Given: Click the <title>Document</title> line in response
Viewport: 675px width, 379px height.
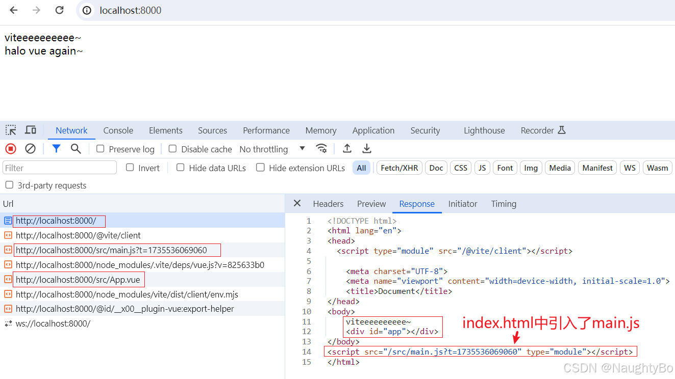Looking at the screenshot, I should pyautogui.click(x=399, y=291).
